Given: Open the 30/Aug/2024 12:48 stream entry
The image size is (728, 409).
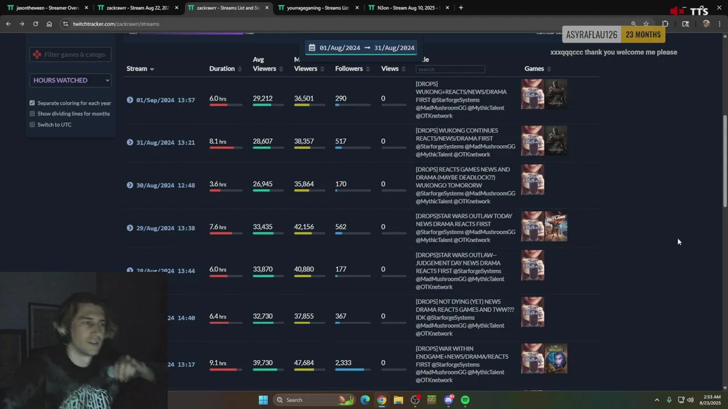Looking at the screenshot, I should [x=166, y=185].
